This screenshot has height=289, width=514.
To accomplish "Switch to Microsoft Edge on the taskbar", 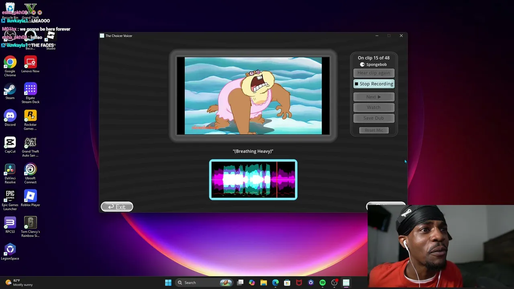I will coord(275,283).
